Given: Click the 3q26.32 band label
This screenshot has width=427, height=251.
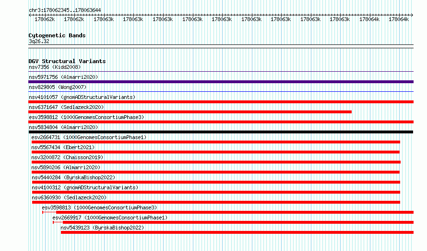Looking at the screenshot, I should tap(39, 41).
